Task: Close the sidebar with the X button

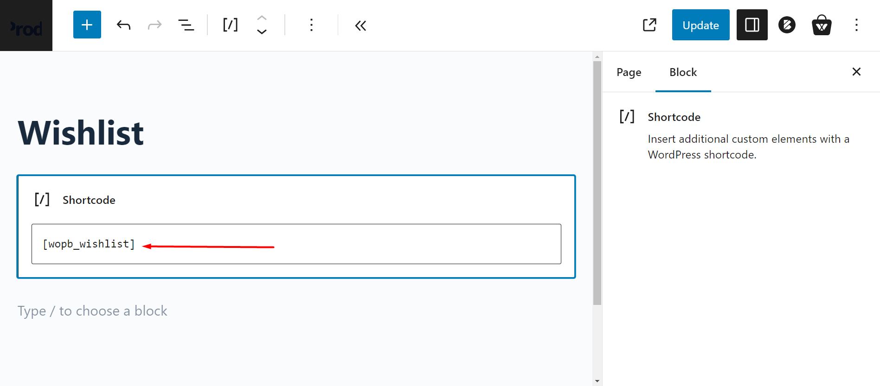Action: click(x=856, y=72)
